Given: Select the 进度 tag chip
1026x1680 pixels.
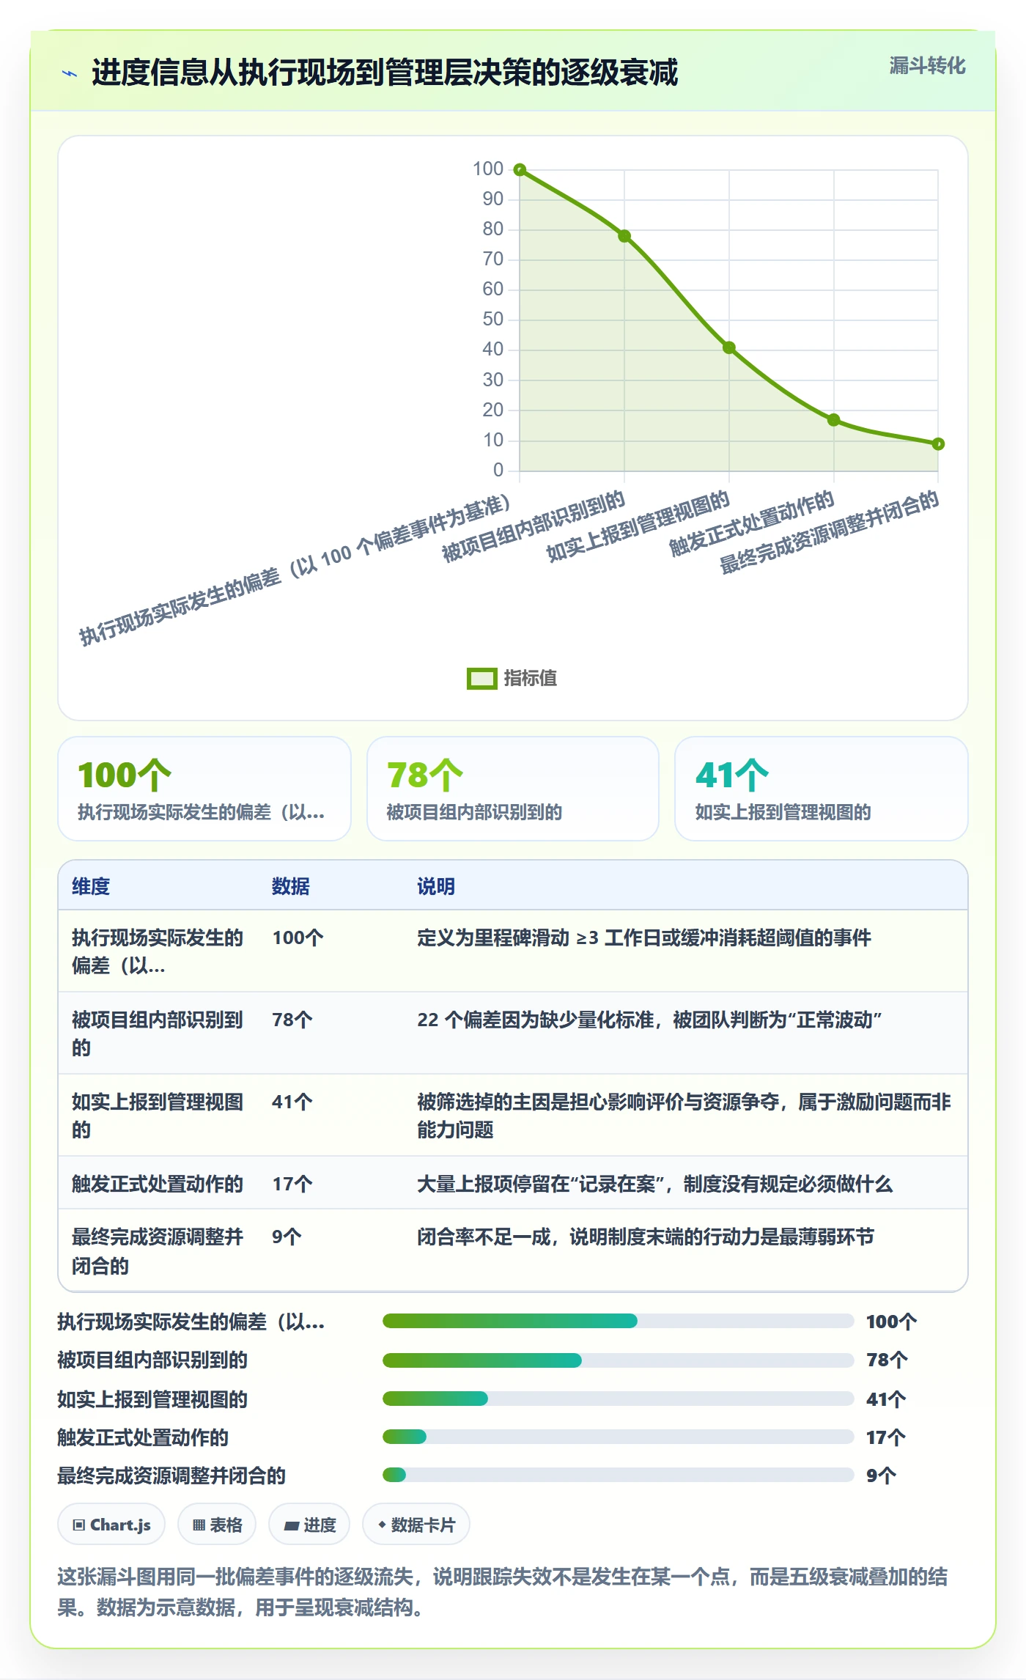Looking at the screenshot, I should tap(309, 1525).
